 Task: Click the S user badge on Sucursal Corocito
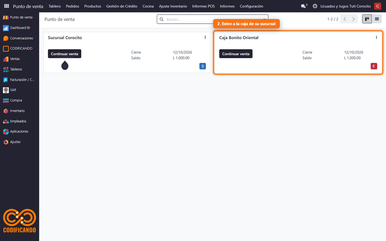(202, 66)
